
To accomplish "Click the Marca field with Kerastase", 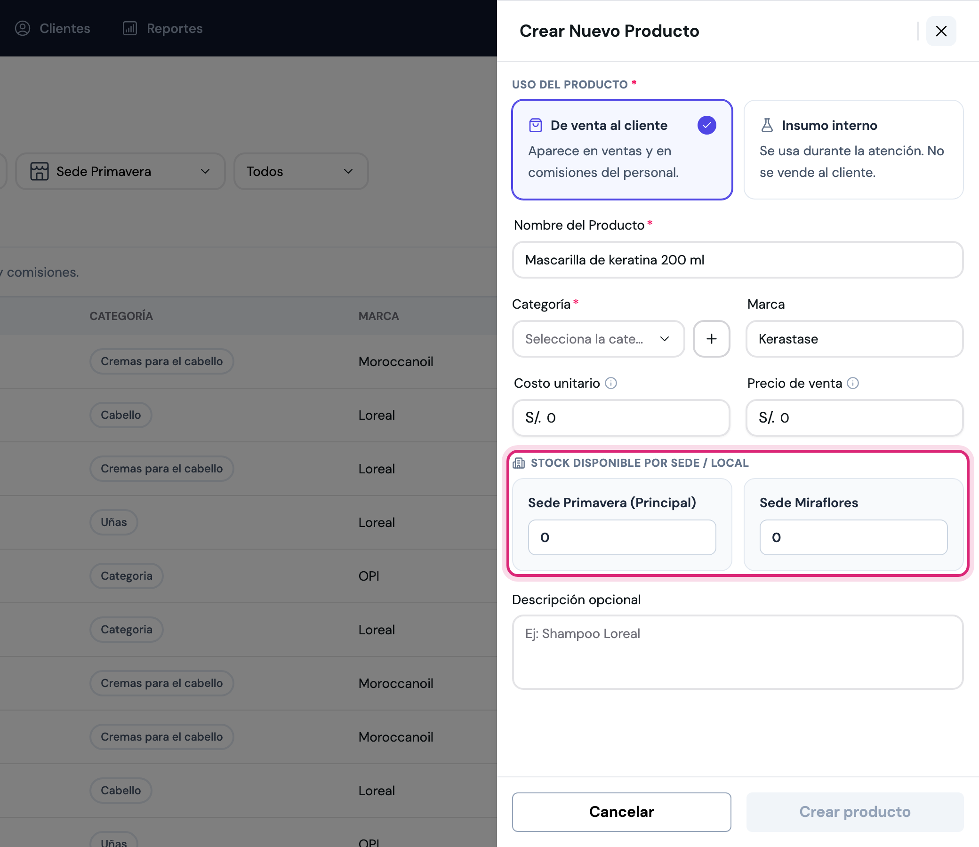I will click(854, 339).
